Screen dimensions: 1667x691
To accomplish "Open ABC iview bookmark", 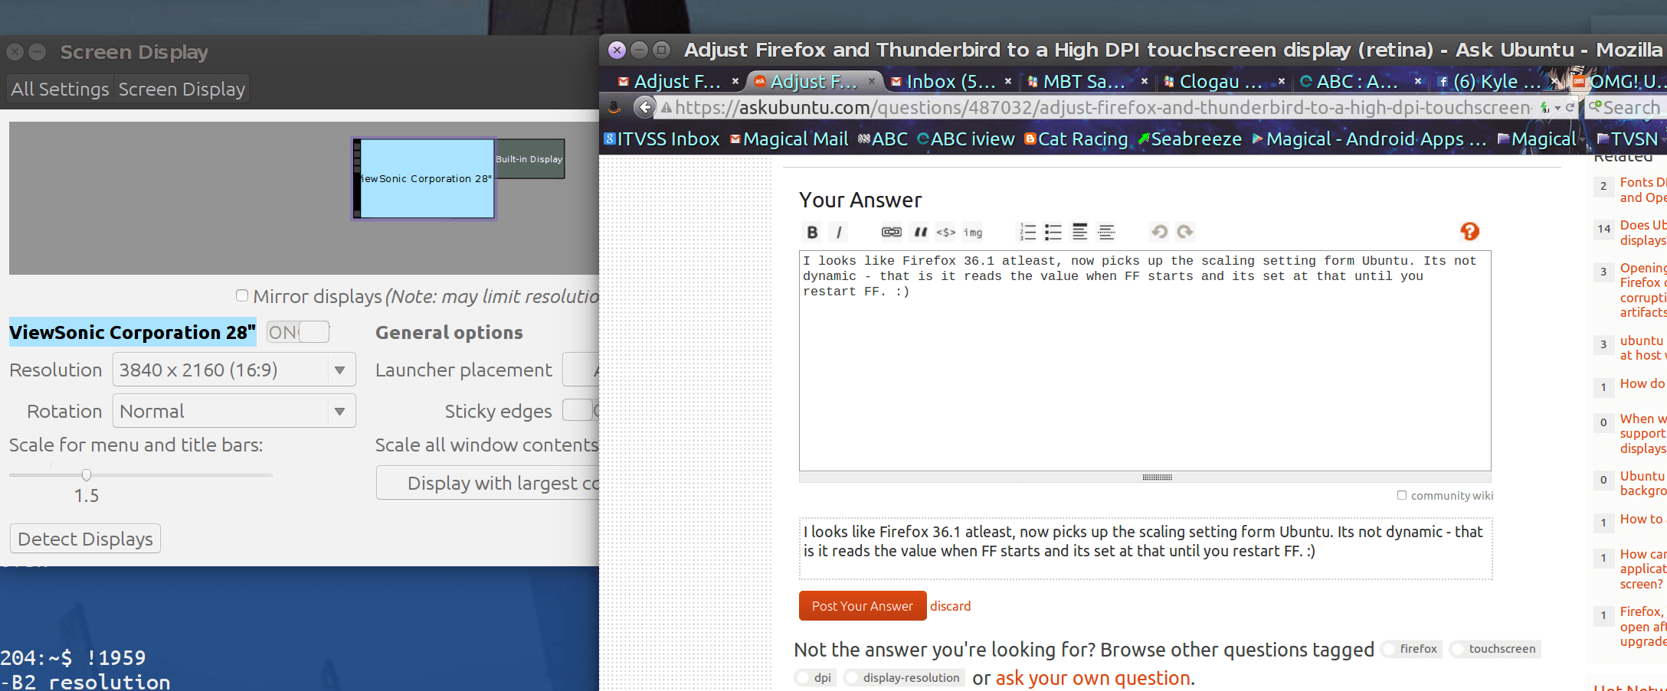I will 965,139.
